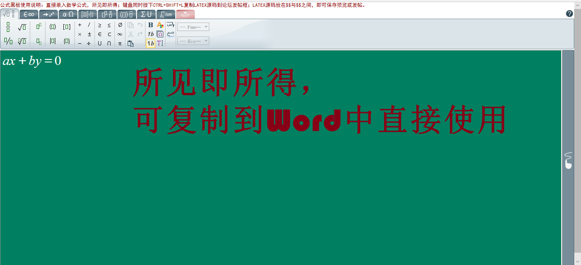The image size is (581, 265).
Task: Insert the empty set symbol
Action: (x=120, y=25)
